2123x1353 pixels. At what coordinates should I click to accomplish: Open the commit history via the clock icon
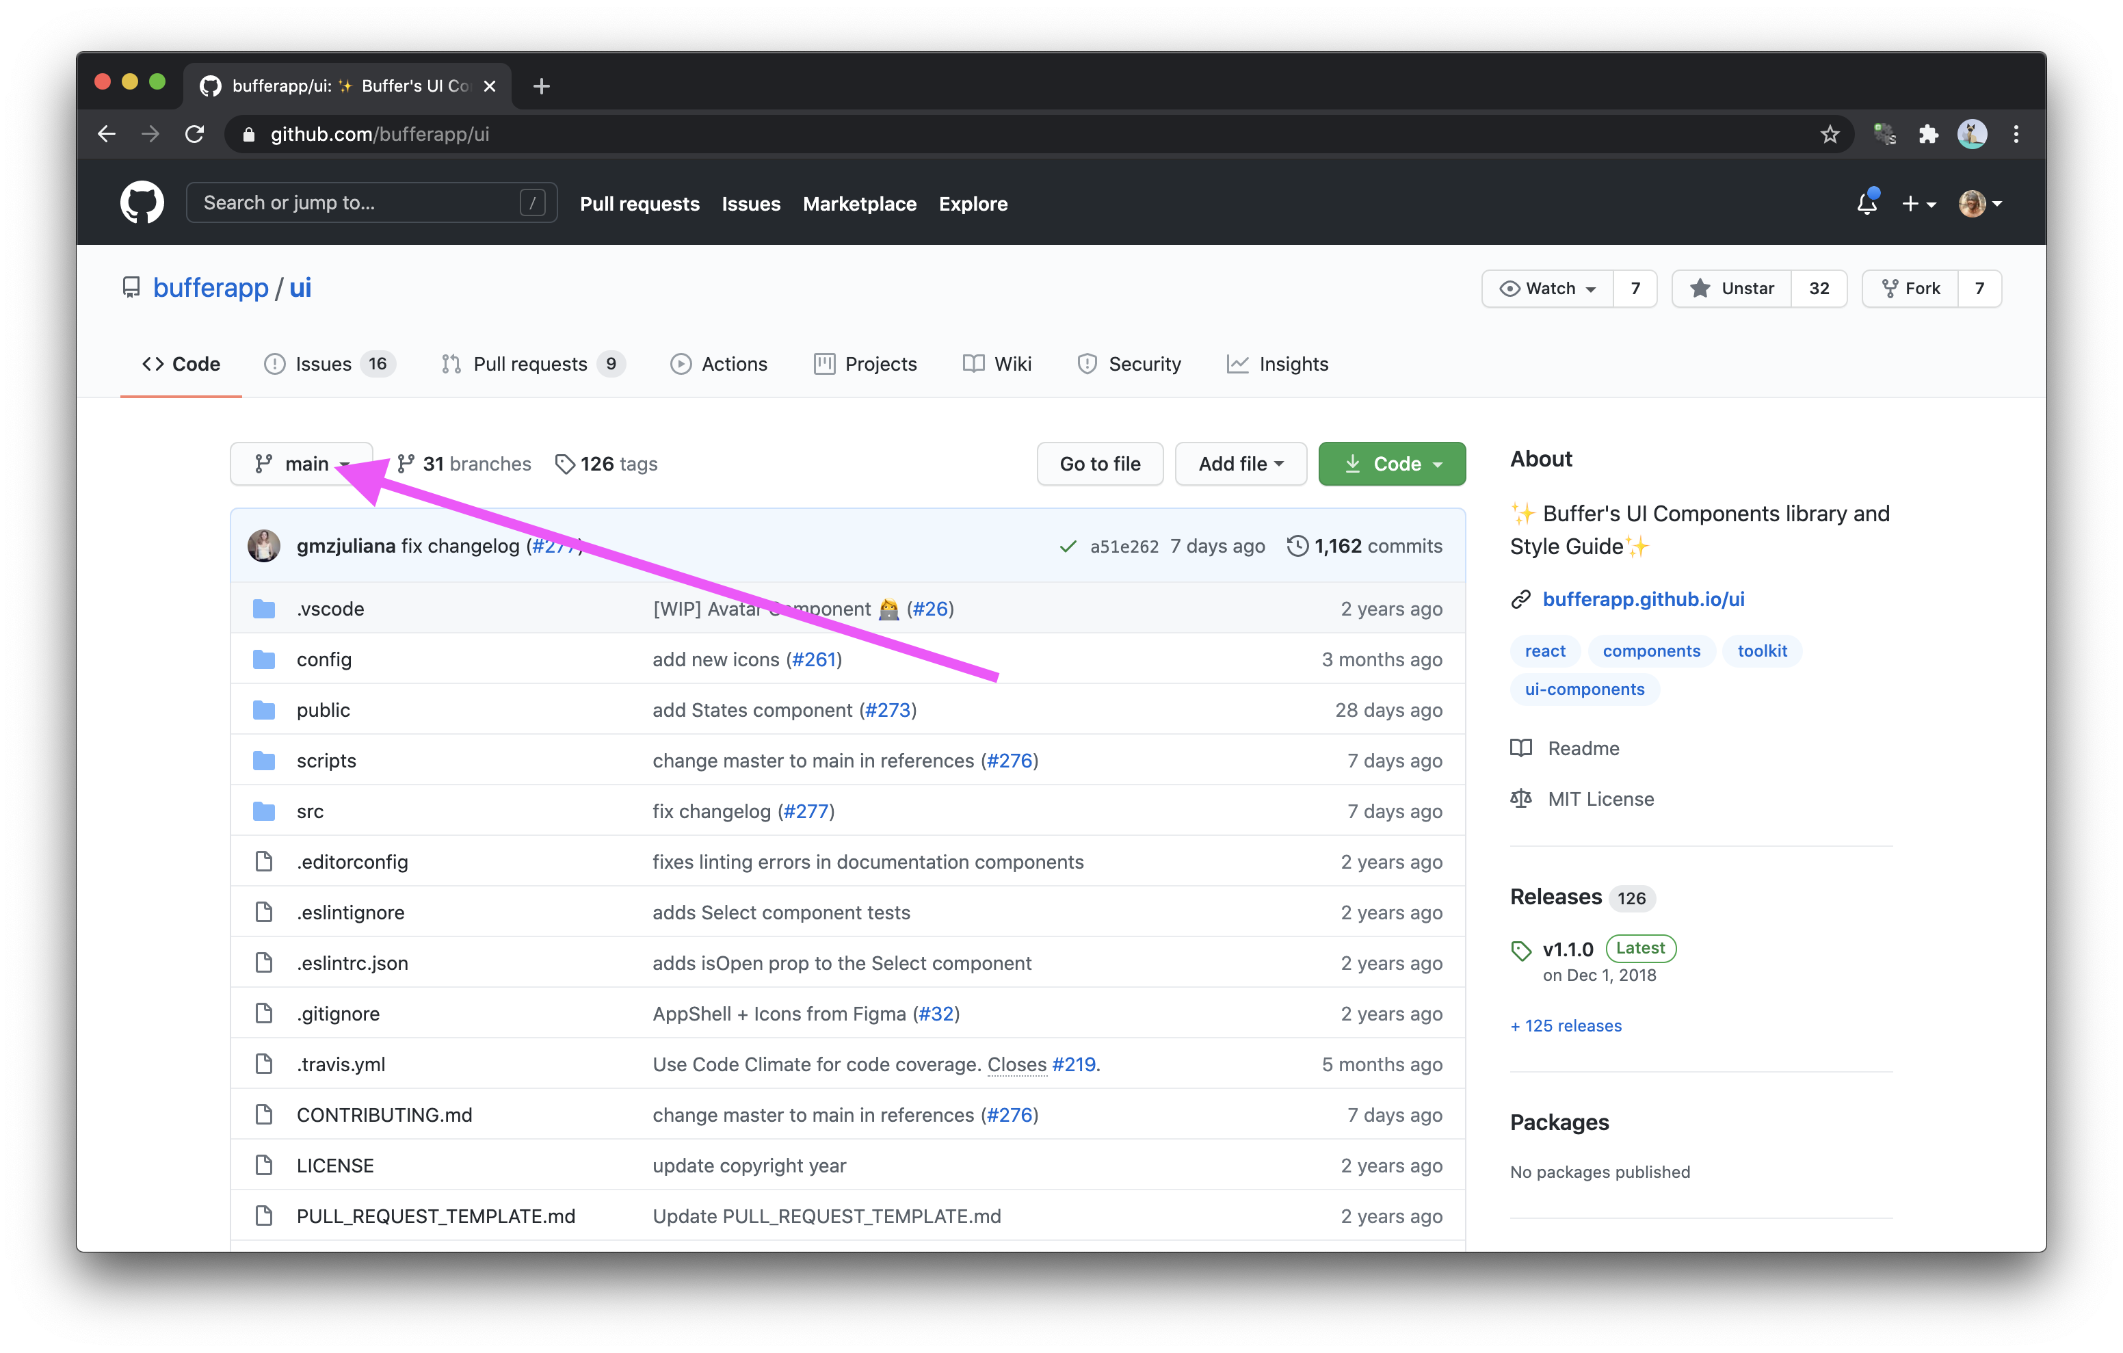coord(1296,546)
